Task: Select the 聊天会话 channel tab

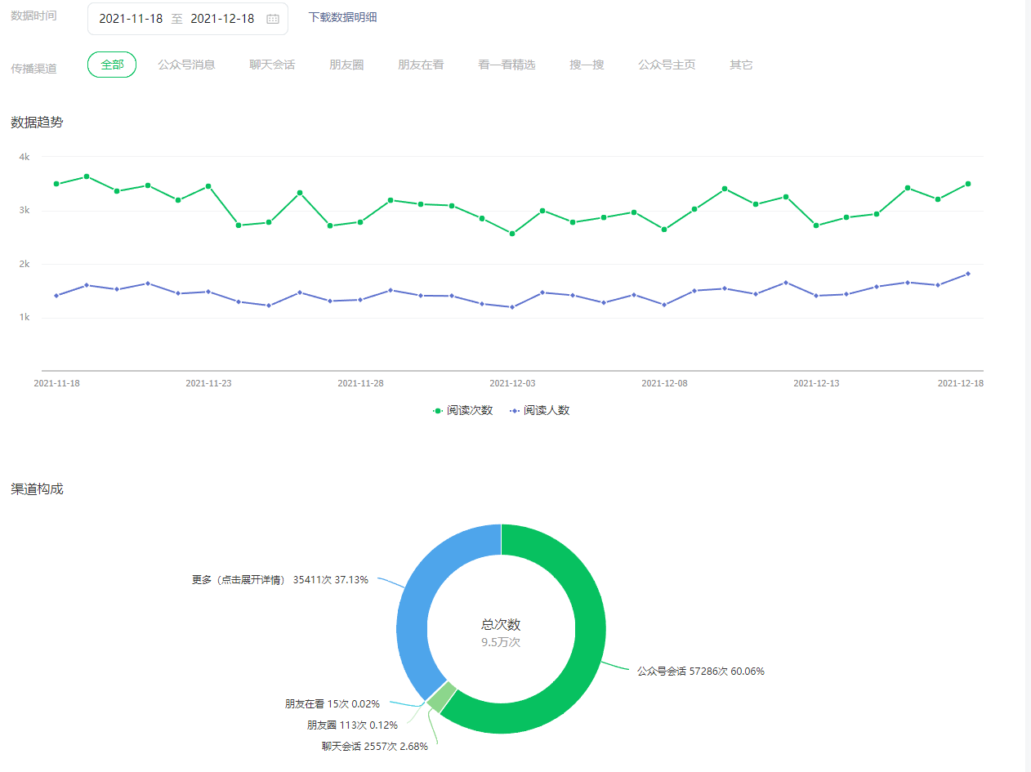Action: tap(272, 65)
